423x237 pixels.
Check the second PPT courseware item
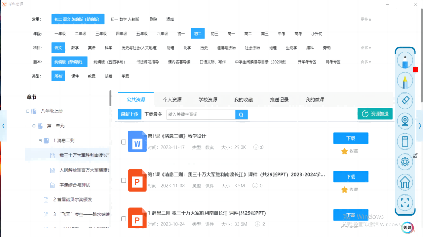coord(124,180)
